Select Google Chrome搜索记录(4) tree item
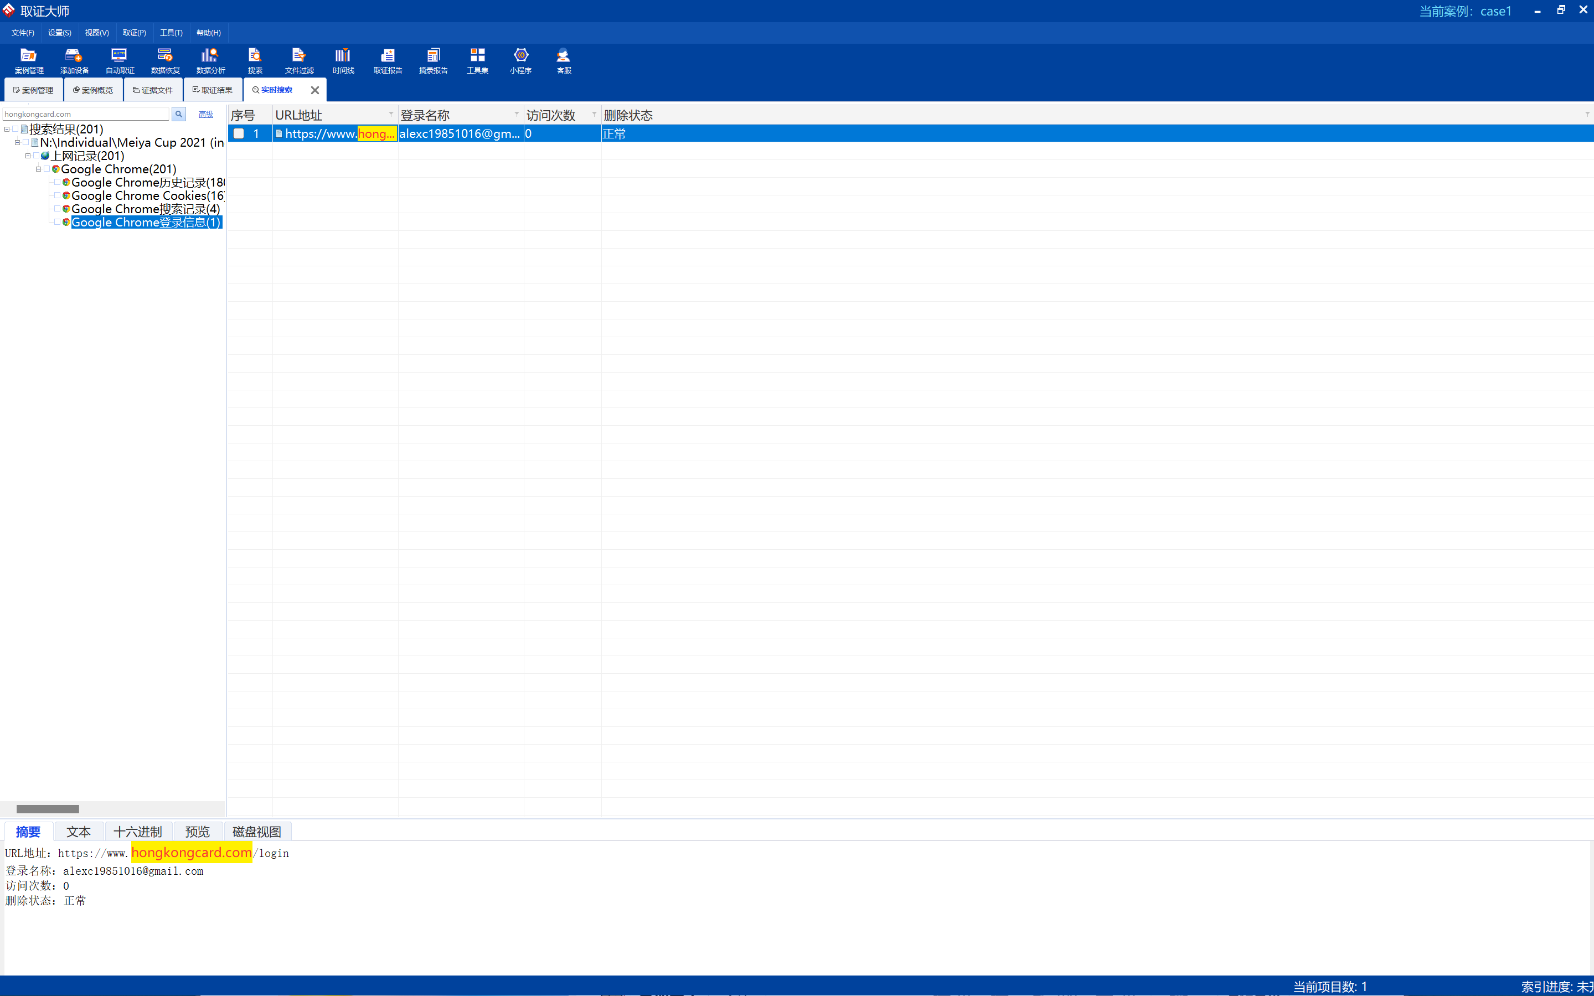1594x996 pixels. click(x=146, y=209)
